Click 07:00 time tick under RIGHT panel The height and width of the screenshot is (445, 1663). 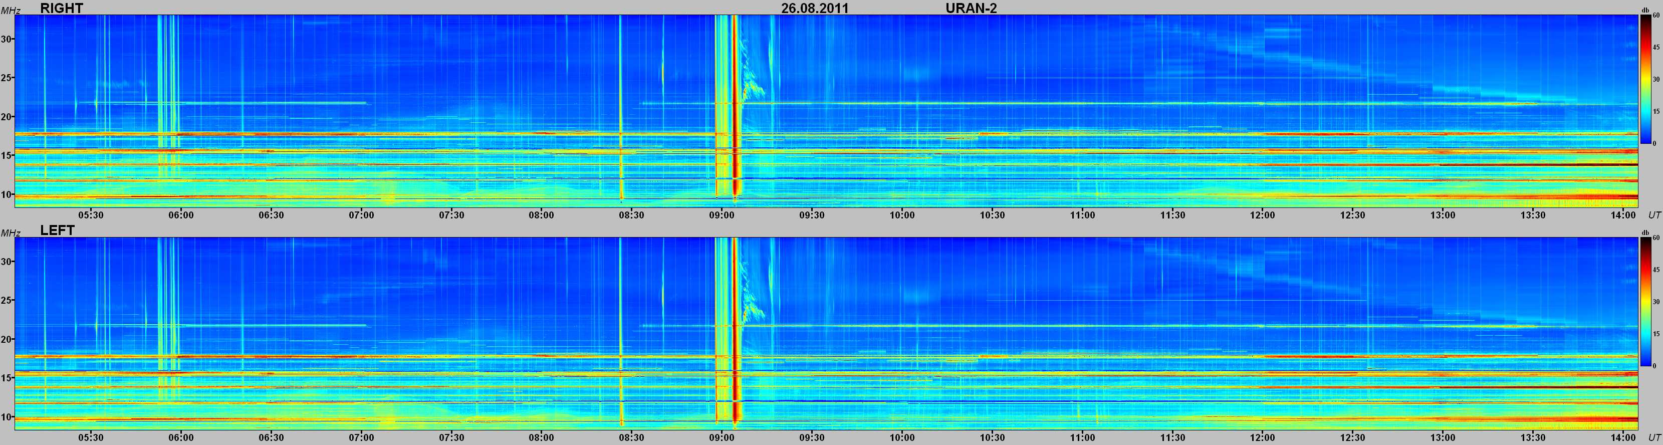[362, 215]
